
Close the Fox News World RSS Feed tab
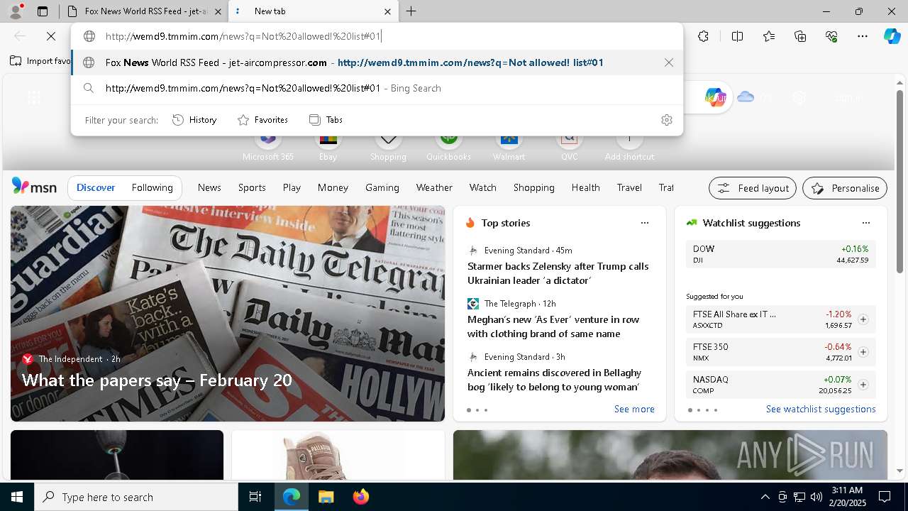218,11
